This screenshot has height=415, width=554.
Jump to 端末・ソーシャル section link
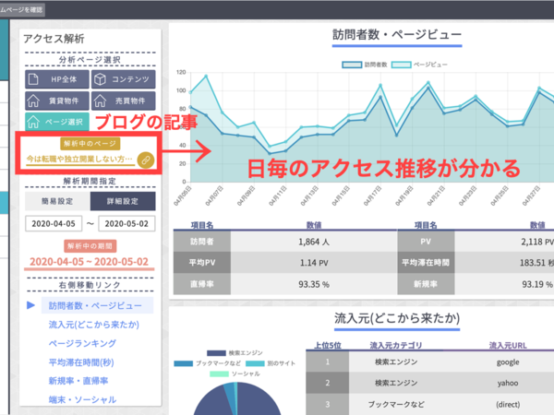[80, 397]
